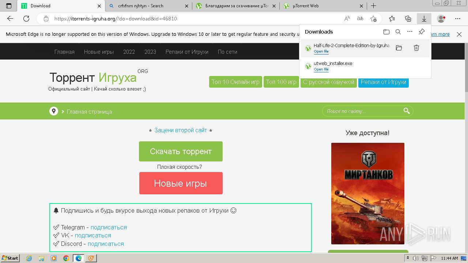The image size is (468, 263).
Task: Click the Learn more link in notification
Action: tap(440, 34)
